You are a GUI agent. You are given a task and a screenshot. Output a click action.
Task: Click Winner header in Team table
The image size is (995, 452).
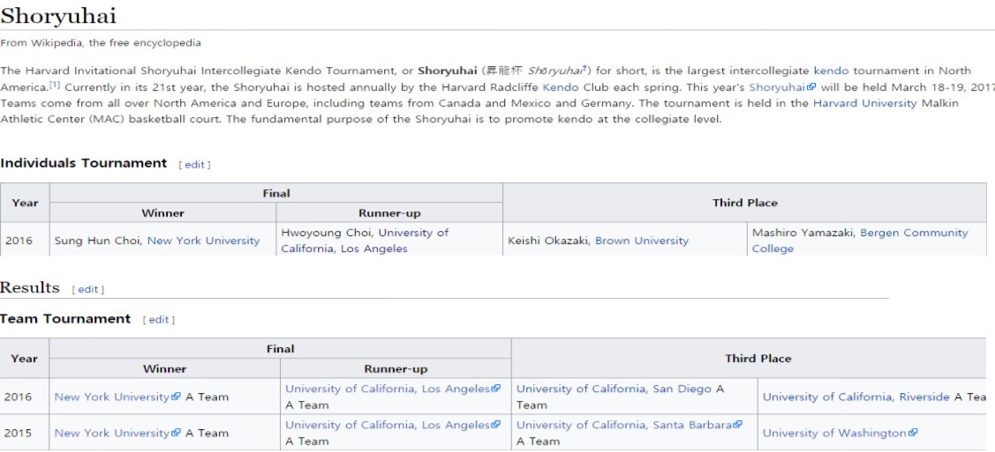tap(164, 368)
